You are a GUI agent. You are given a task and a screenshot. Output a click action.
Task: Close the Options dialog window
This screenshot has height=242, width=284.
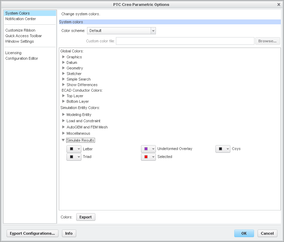(x=279, y=5)
